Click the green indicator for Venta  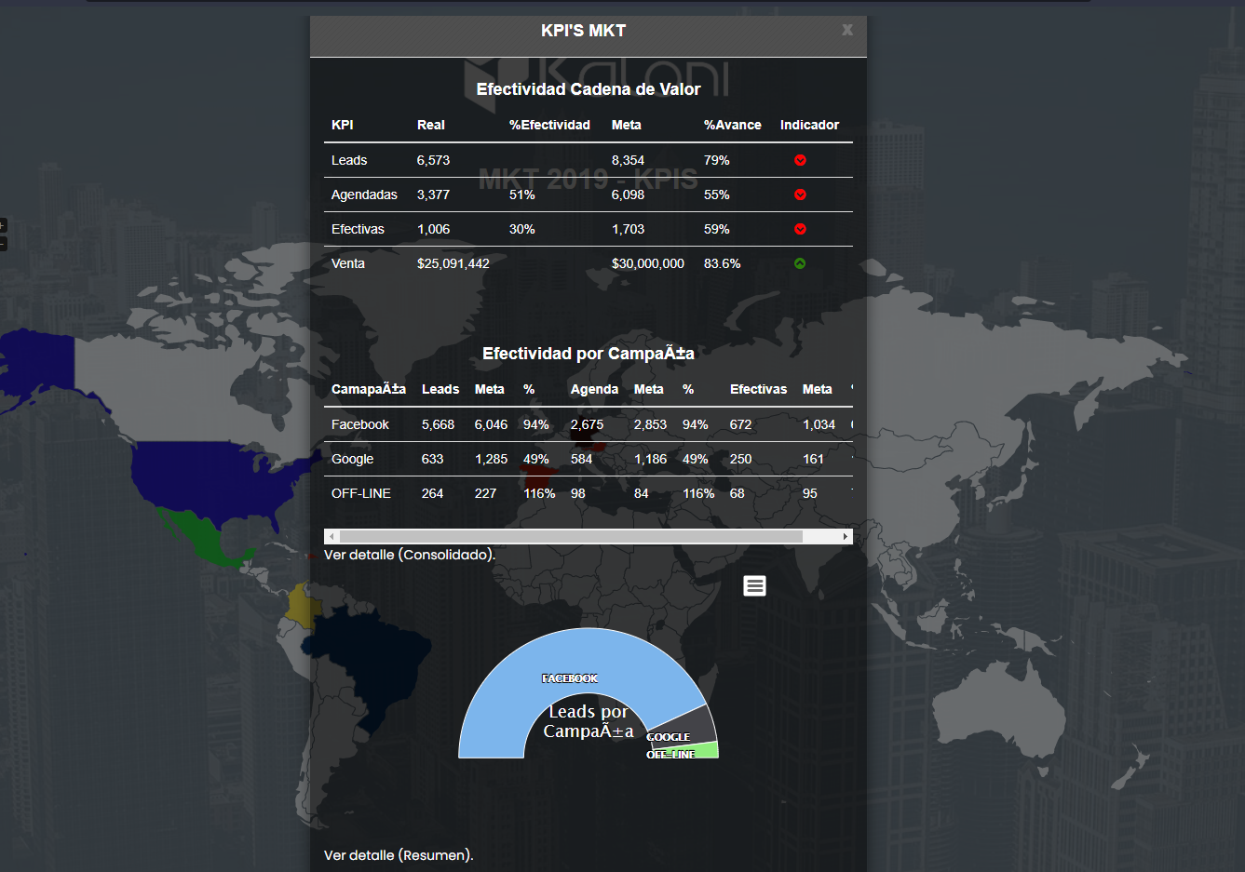(x=800, y=263)
